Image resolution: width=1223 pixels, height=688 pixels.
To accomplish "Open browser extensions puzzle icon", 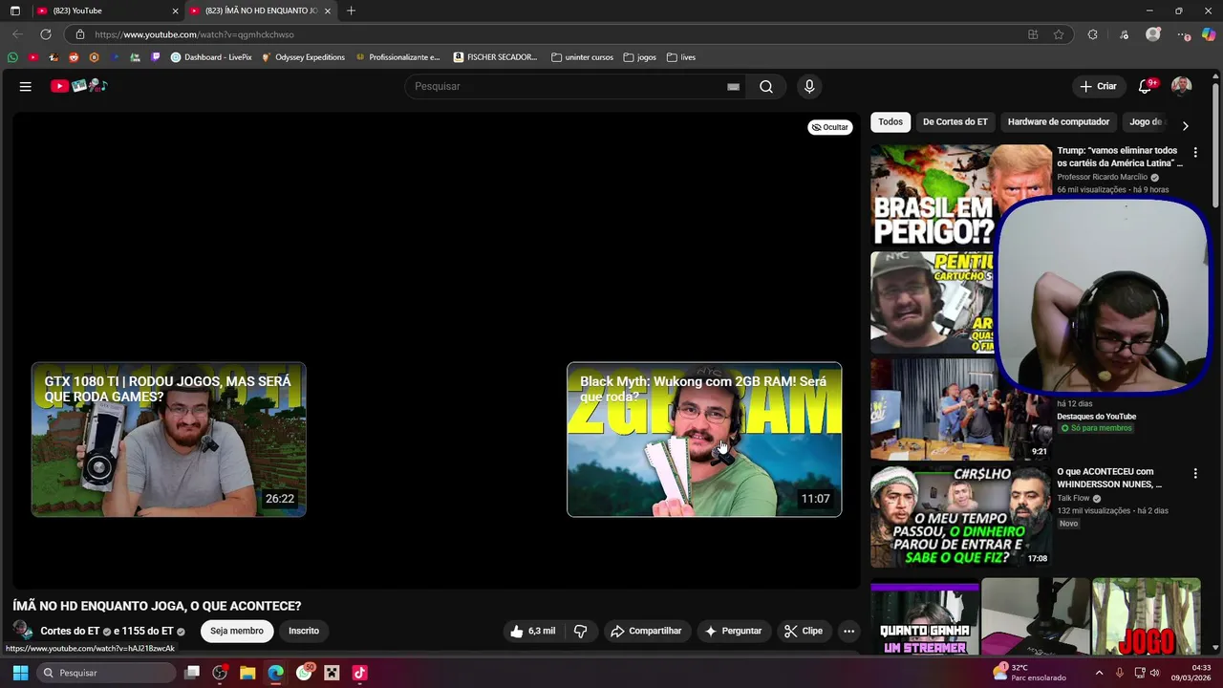I will [x=1092, y=34].
